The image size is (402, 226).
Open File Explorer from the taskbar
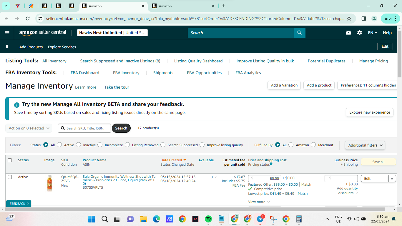(x=143, y=219)
